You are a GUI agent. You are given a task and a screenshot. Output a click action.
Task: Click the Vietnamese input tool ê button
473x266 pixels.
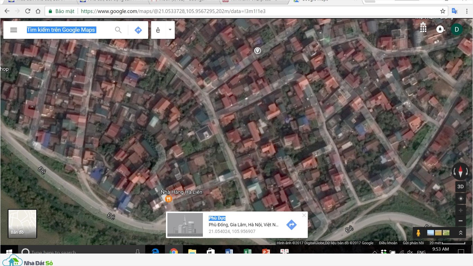pos(158,30)
